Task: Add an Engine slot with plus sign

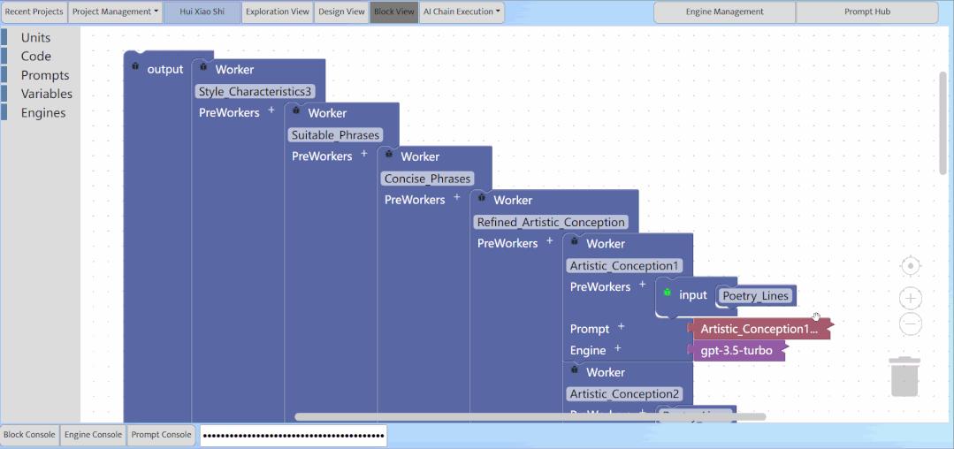Action: pos(617,349)
